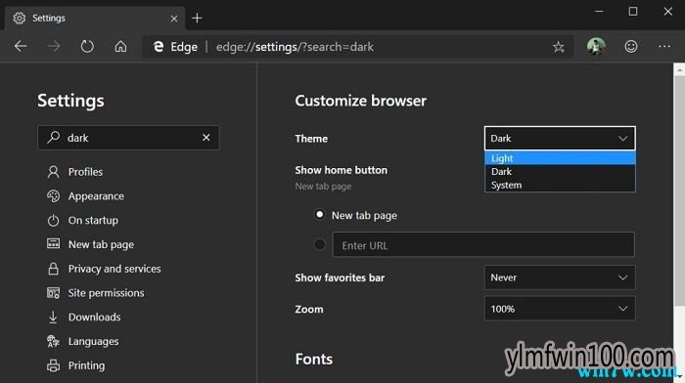The height and width of the screenshot is (383, 685).
Task: Minimize the Edge window
Action: [x=599, y=12]
